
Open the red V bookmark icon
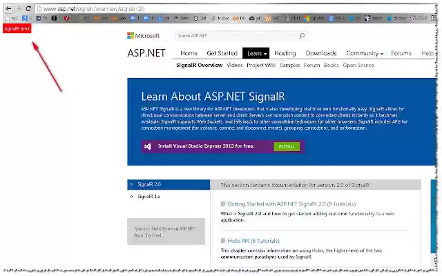(x=66, y=18)
